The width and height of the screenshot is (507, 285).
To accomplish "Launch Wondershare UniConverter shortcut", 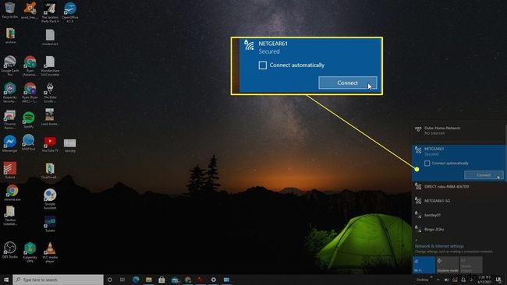I will click(50, 65).
